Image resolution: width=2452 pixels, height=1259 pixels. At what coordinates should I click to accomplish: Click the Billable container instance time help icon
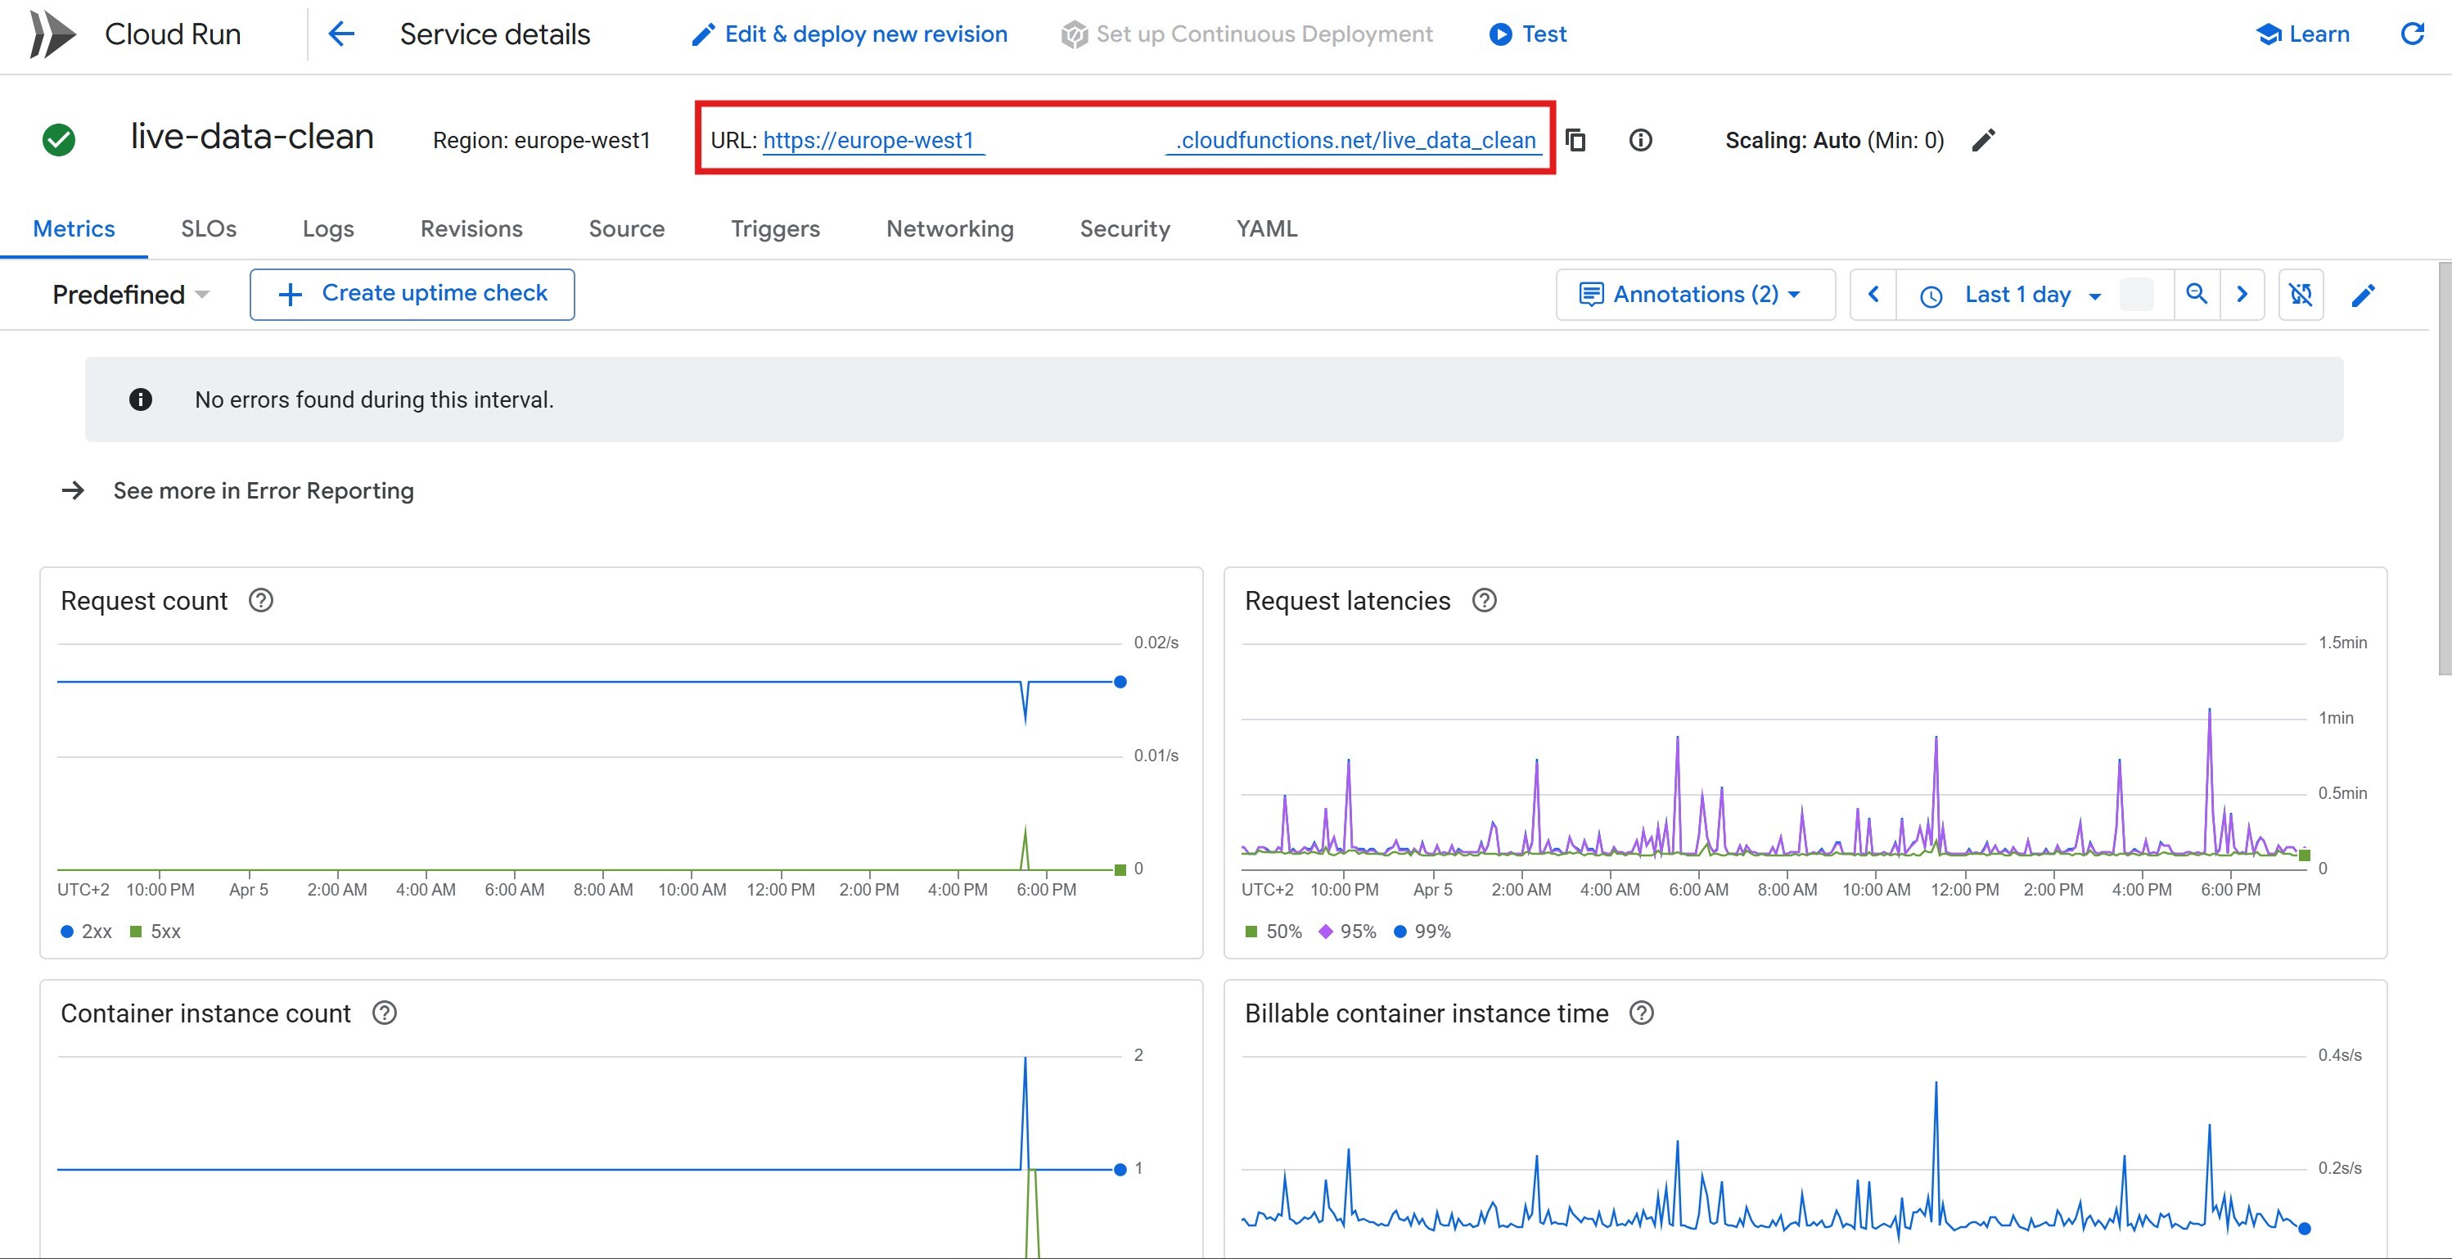pos(1641,1013)
